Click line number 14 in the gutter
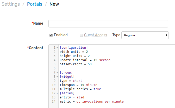Viewport: 175px width, 108px height. tap(54, 102)
